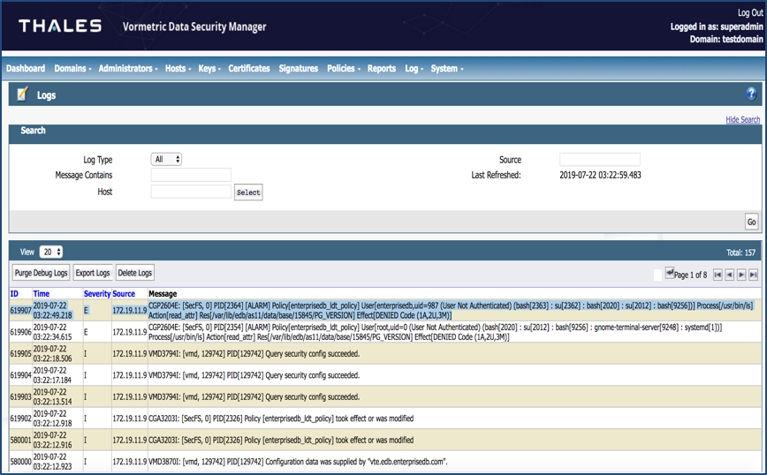This screenshot has width=767, height=475.
Task: Click the Message Contains text field
Action: [191, 176]
